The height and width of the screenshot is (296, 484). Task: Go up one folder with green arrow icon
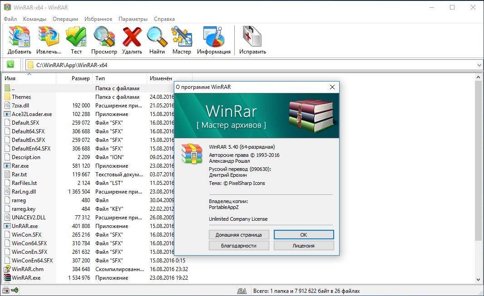(10, 65)
